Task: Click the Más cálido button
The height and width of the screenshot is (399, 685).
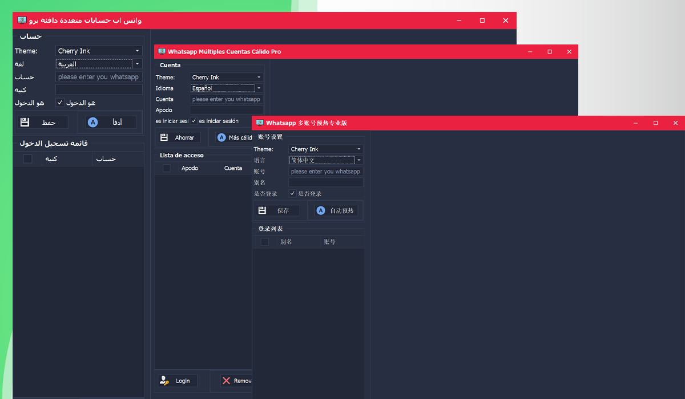Action: pyautogui.click(x=234, y=137)
